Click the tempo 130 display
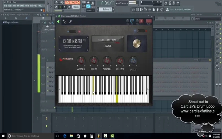The height and width of the screenshot is (139, 222). click(76, 7)
